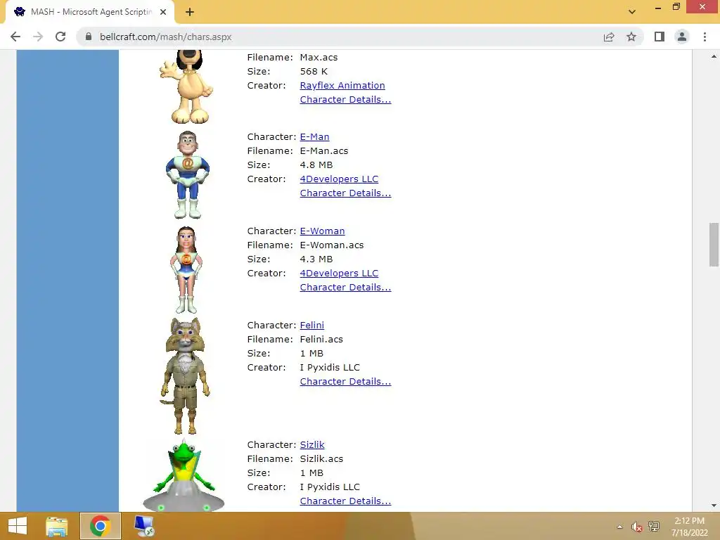
Task: Go back to the previous page
Action: coord(15,37)
